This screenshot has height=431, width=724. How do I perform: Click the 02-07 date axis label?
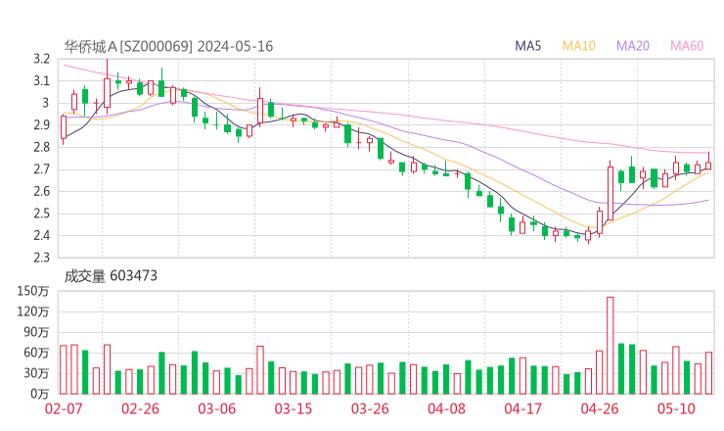(x=64, y=408)
